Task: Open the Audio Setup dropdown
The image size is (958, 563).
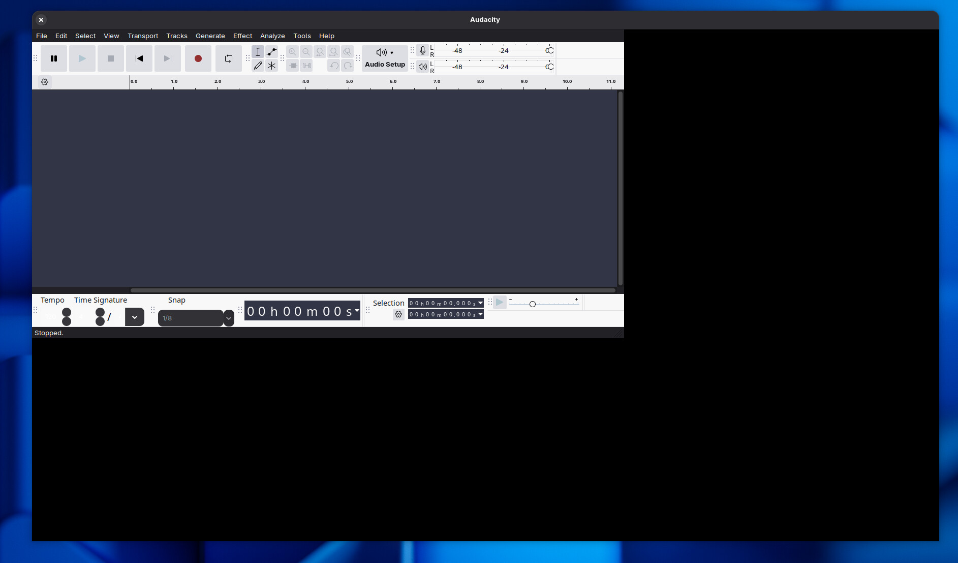Action: [385, 58]
